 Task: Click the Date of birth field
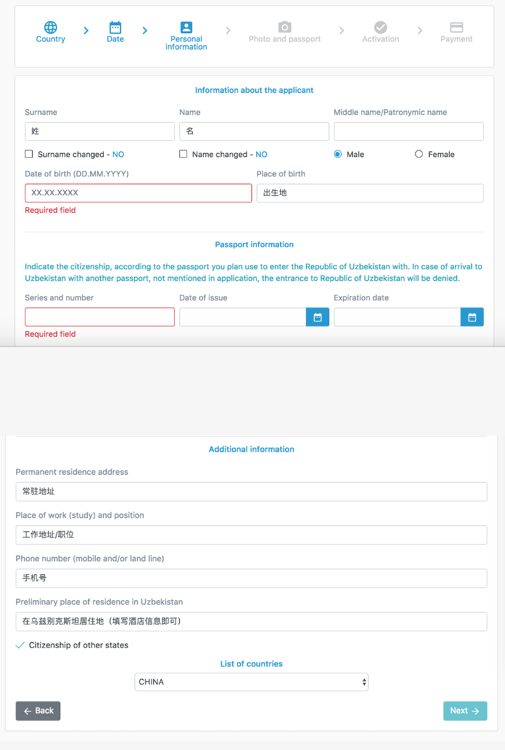click(x=138, y=193)
